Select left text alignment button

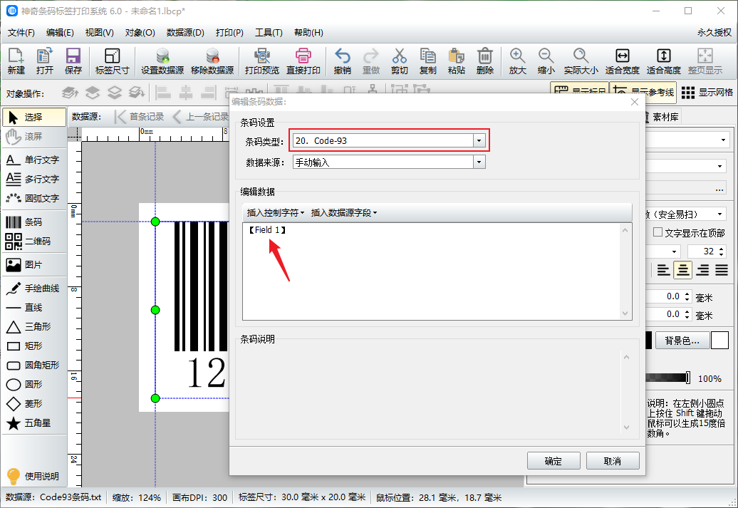[663, 270]
